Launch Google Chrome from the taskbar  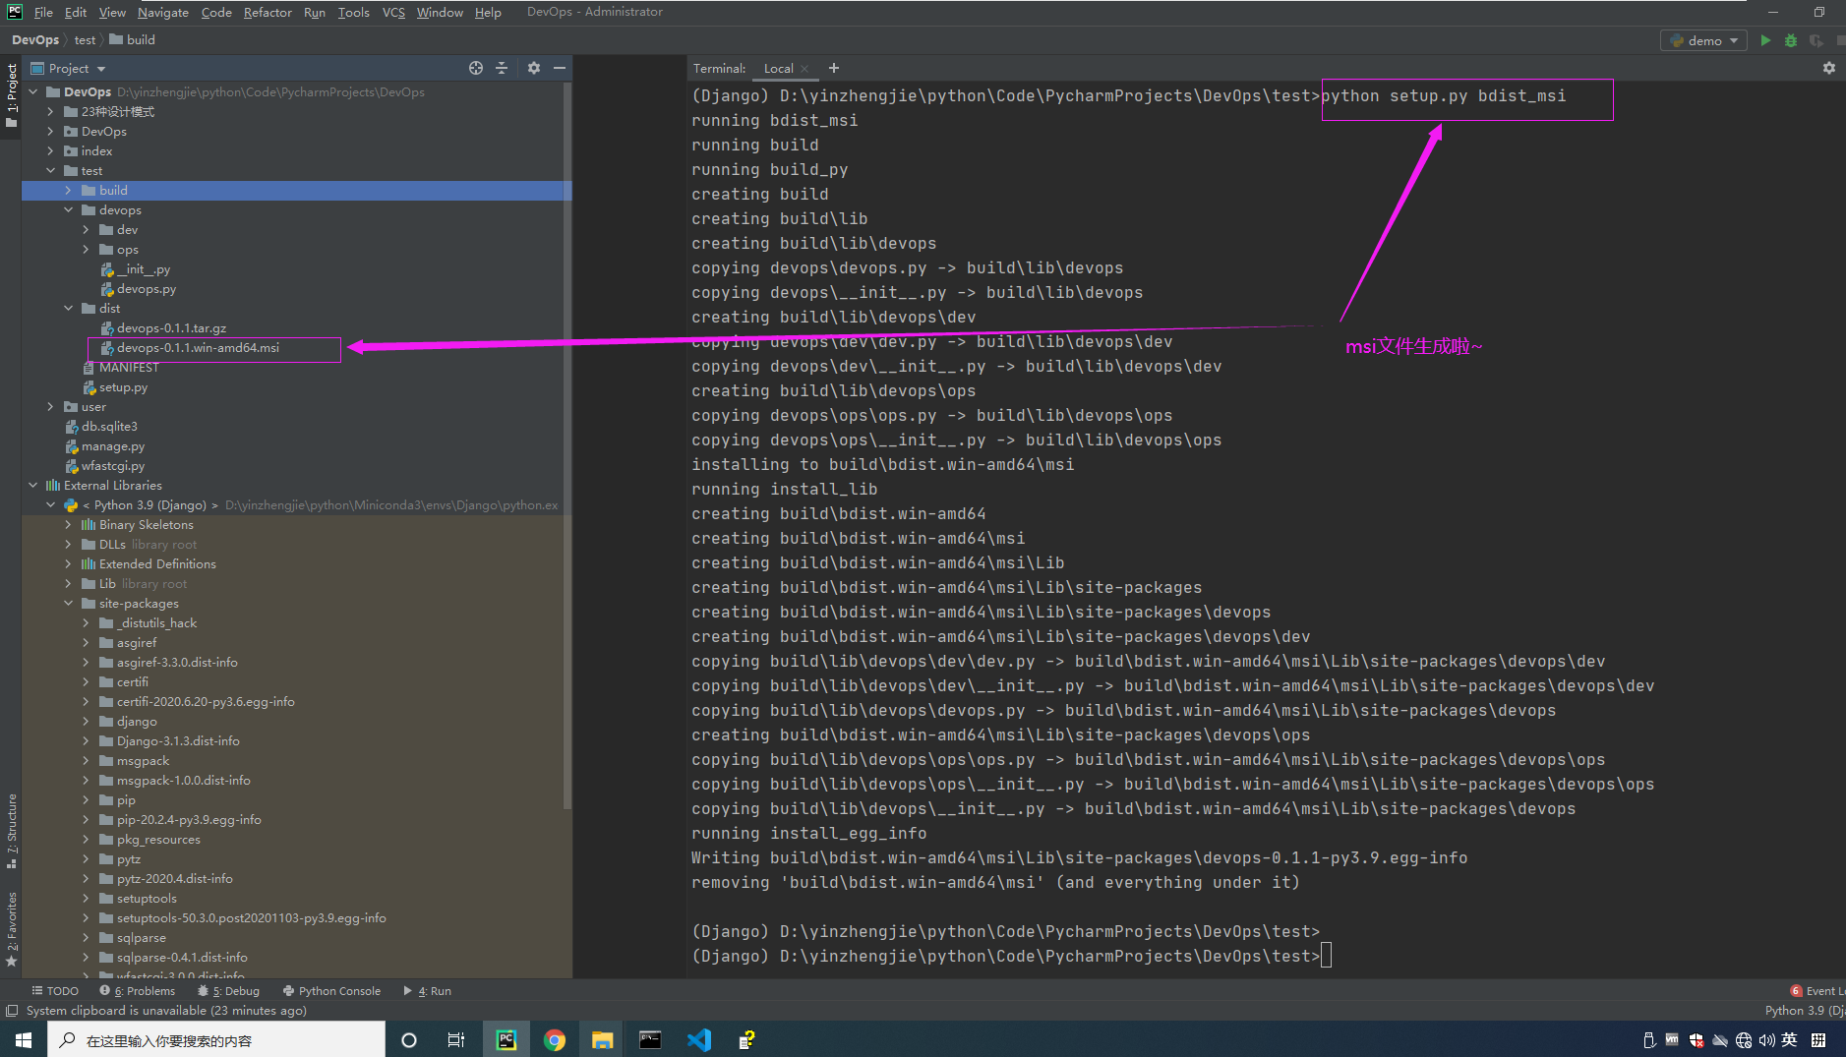click(x=555, y=1038)
